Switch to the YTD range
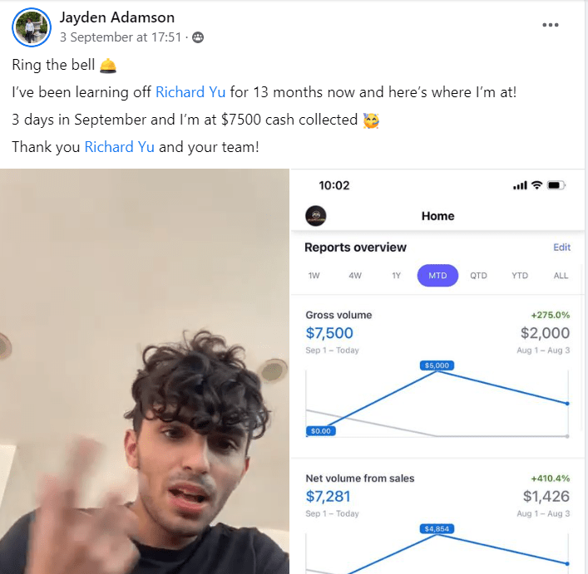588x574 pixels. tap(520, 276)
